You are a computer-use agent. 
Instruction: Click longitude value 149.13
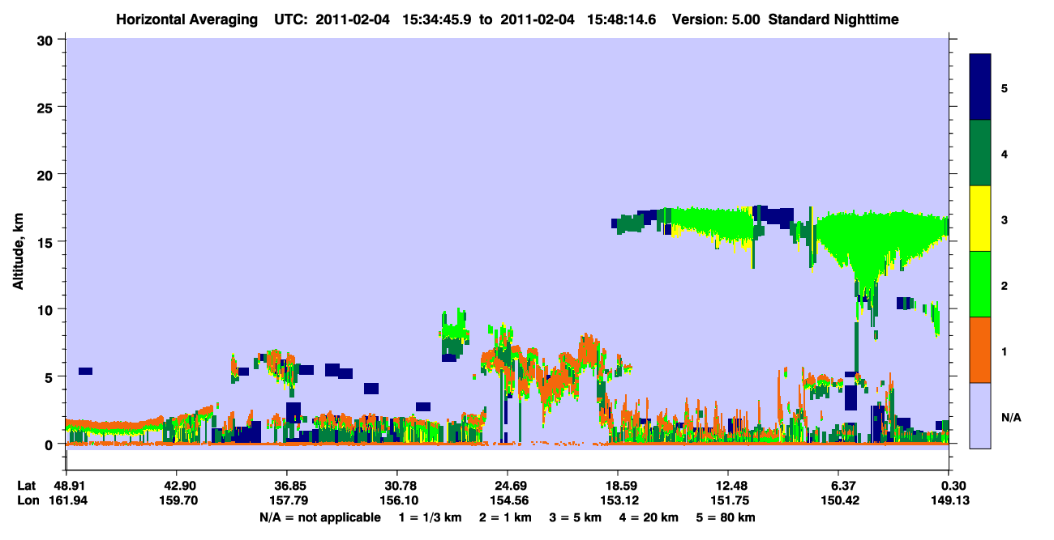pyautogui.click(x=949, y=500)
